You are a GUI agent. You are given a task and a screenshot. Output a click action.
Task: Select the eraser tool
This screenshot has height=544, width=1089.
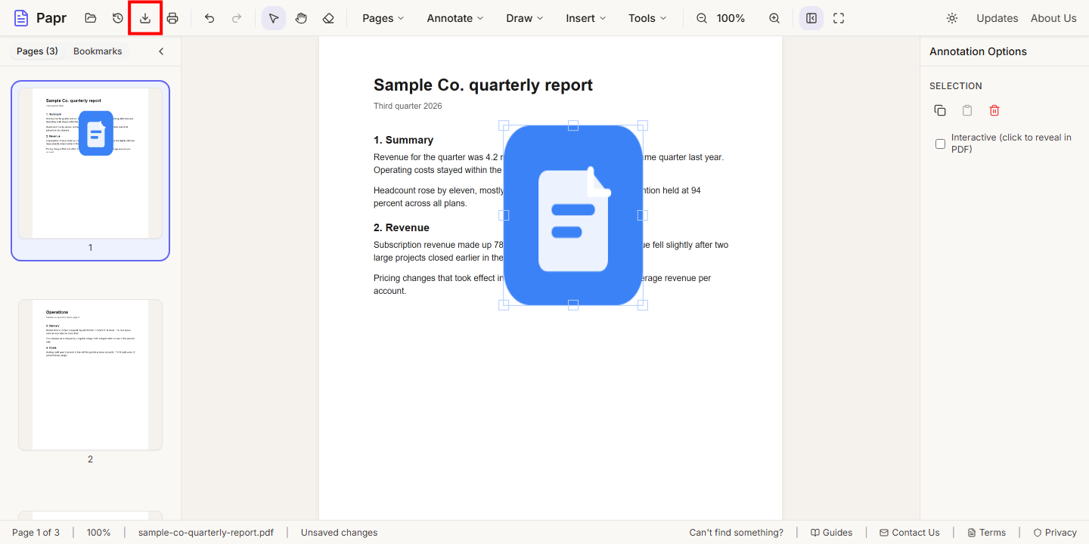coord(328,18)
